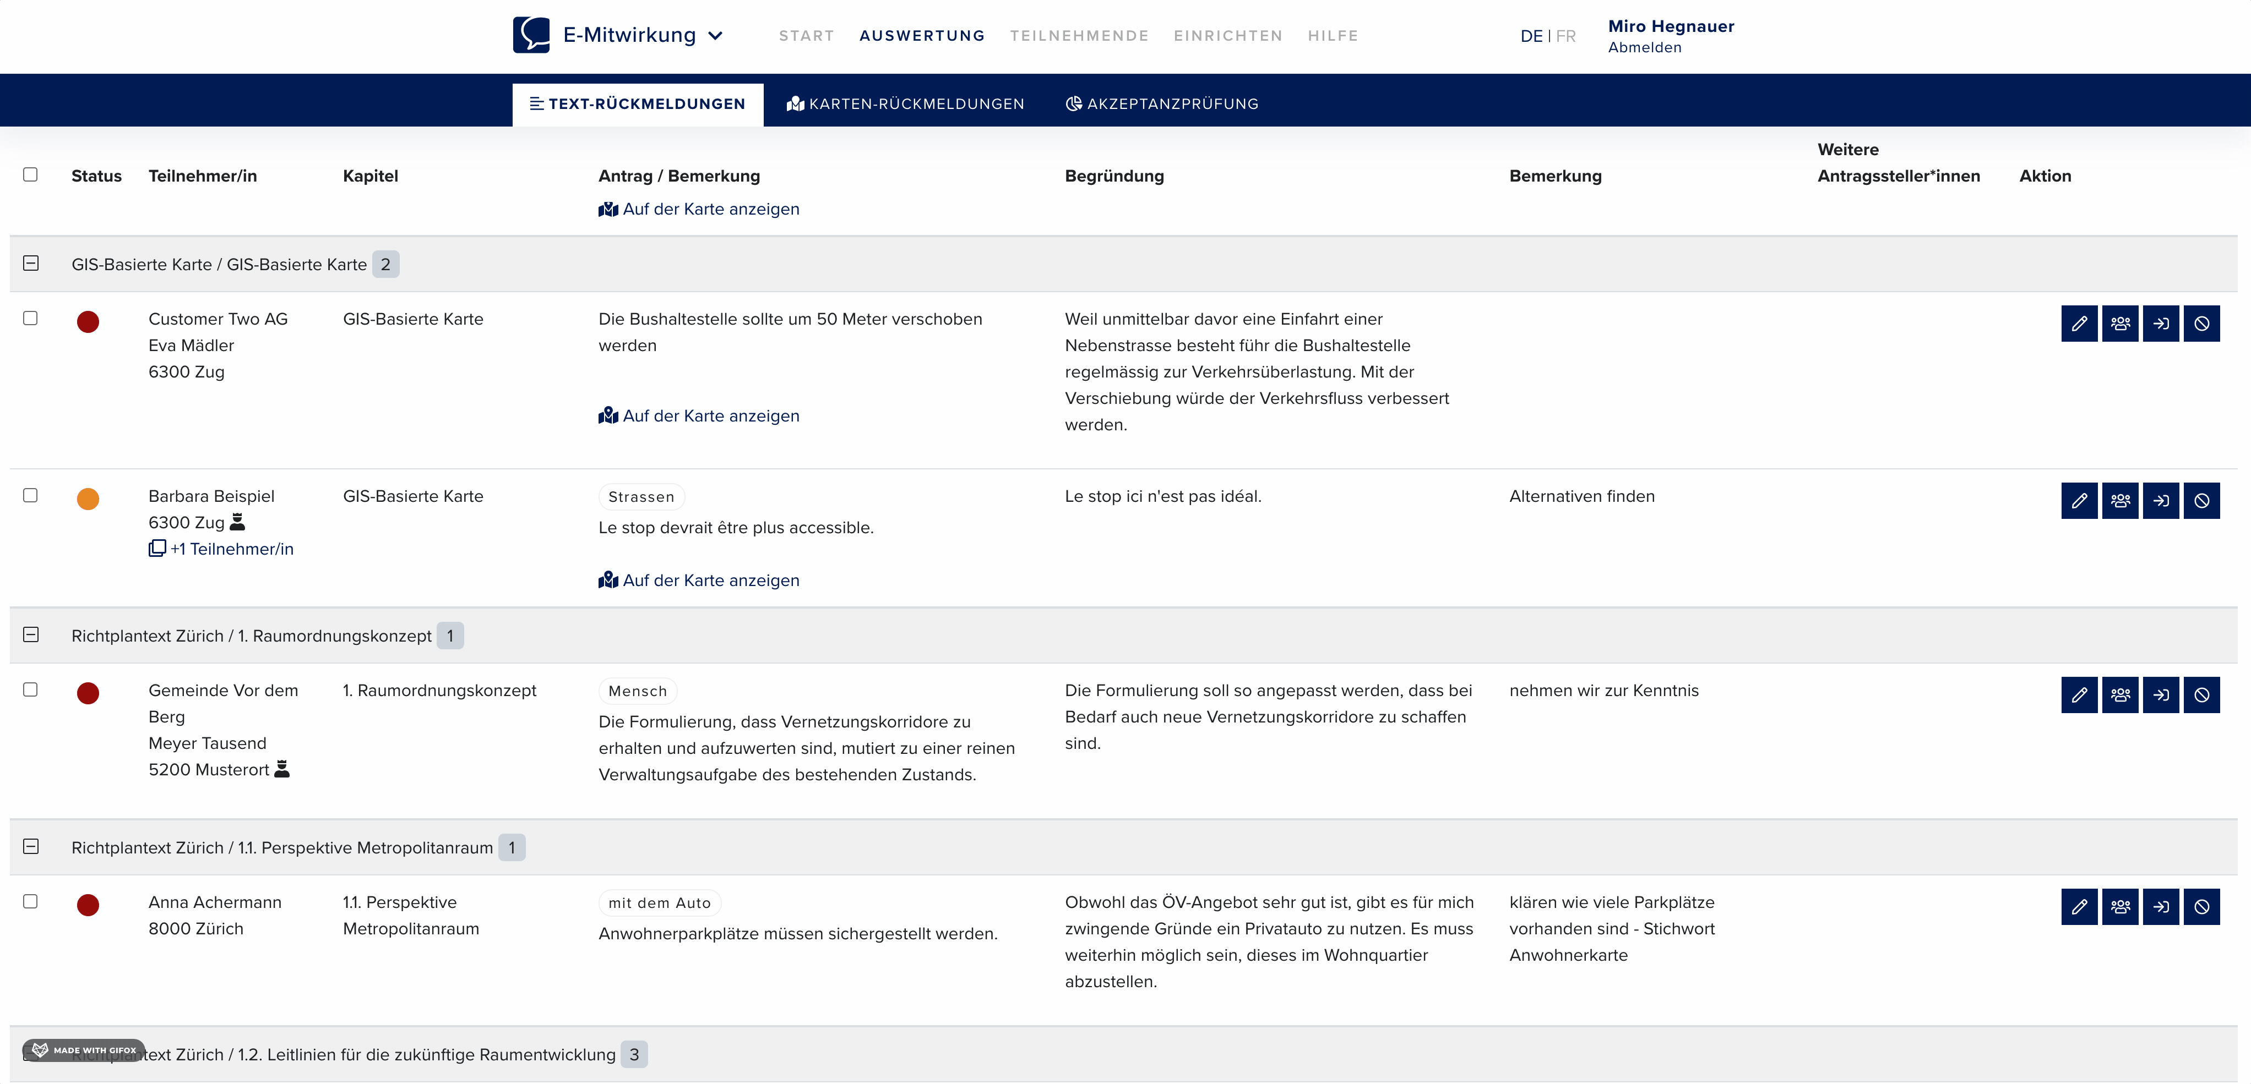
Task: Click edit pencil icon for Eva Mädler row
Action: pyautogui.click(x=2079, y=323)
